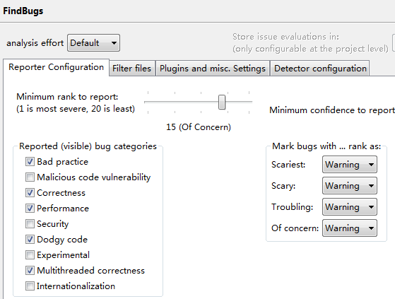Image resolution: width=395 pixels, height=299 pixels.
Task: Uncheck the Correctness category
Action: point(30,193)
